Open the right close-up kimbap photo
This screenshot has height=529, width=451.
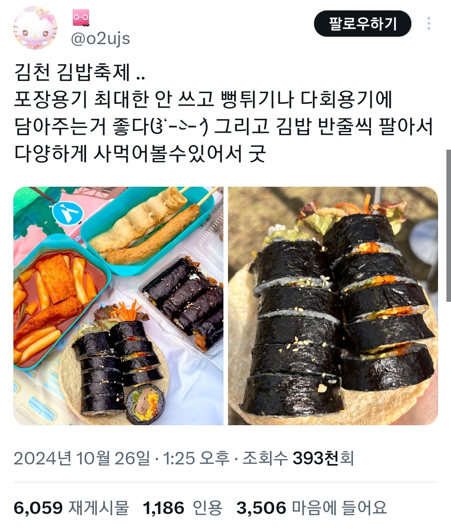point(333,306)
